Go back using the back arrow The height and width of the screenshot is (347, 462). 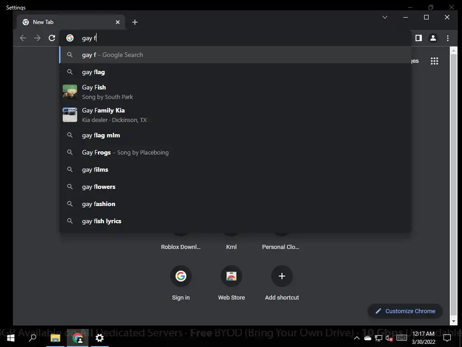(x=23, y=38)
